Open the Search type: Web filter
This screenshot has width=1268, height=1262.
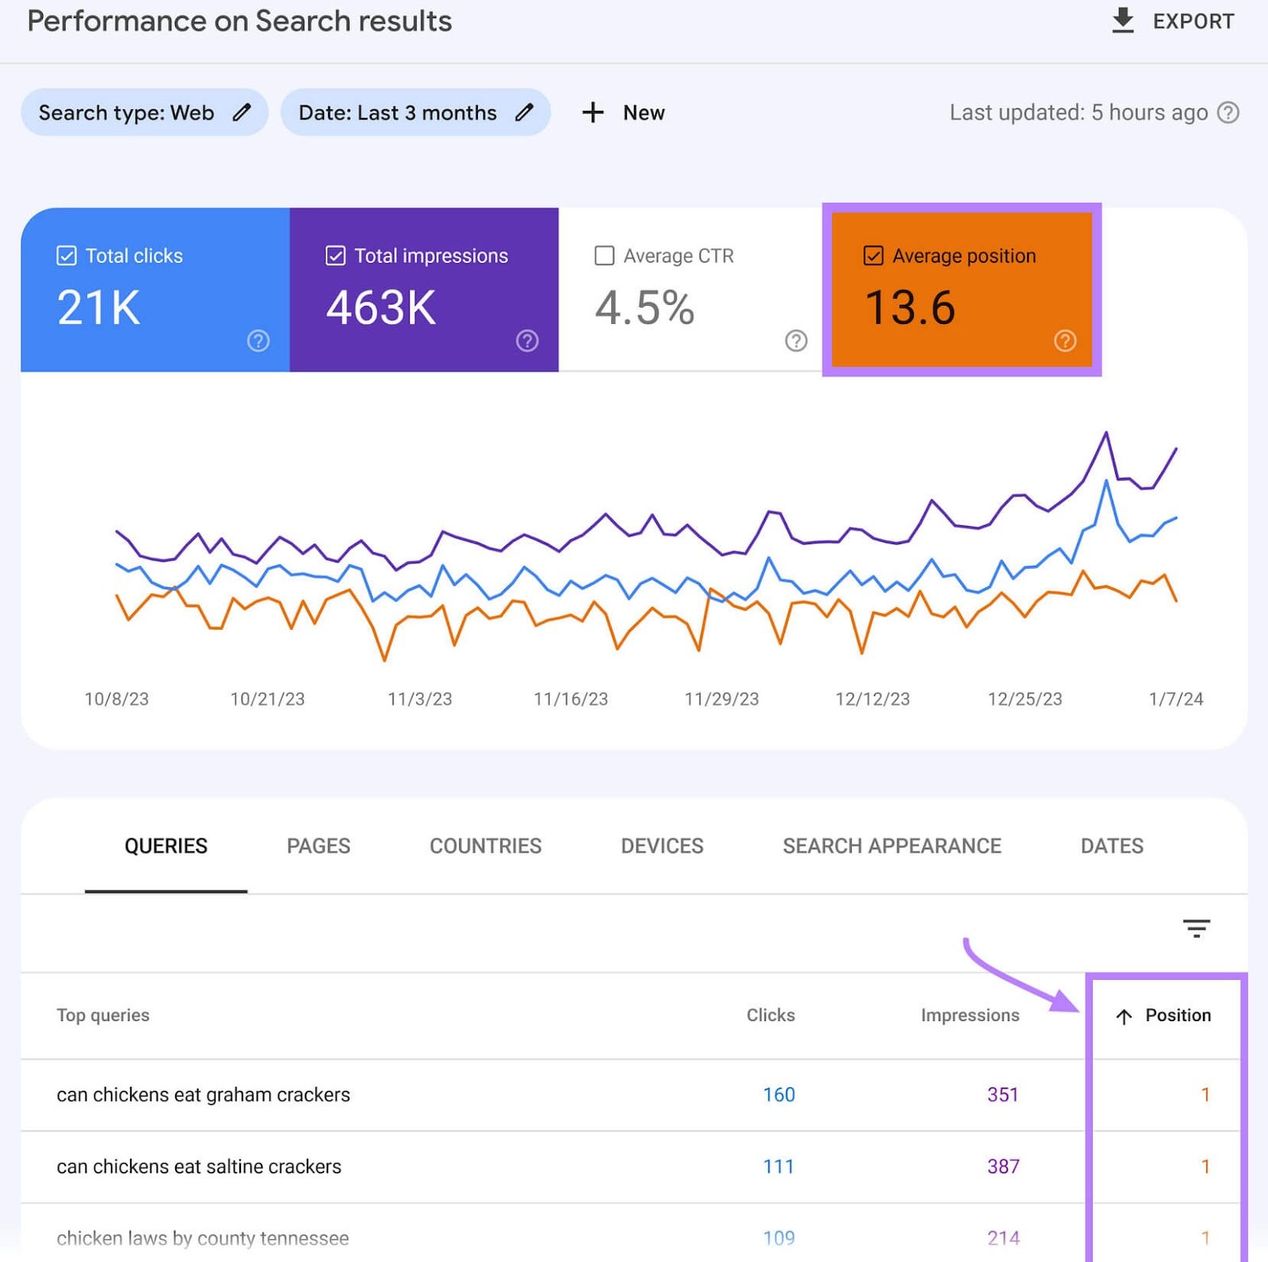pos(127,112)
